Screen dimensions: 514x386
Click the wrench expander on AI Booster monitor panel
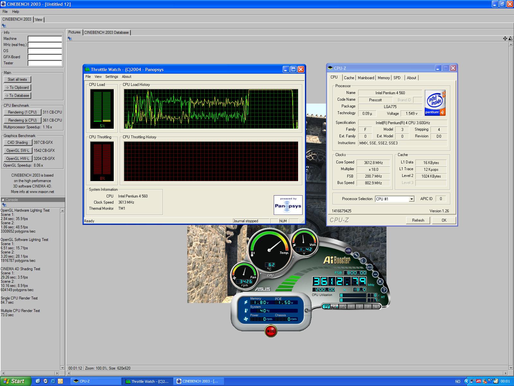306,310
